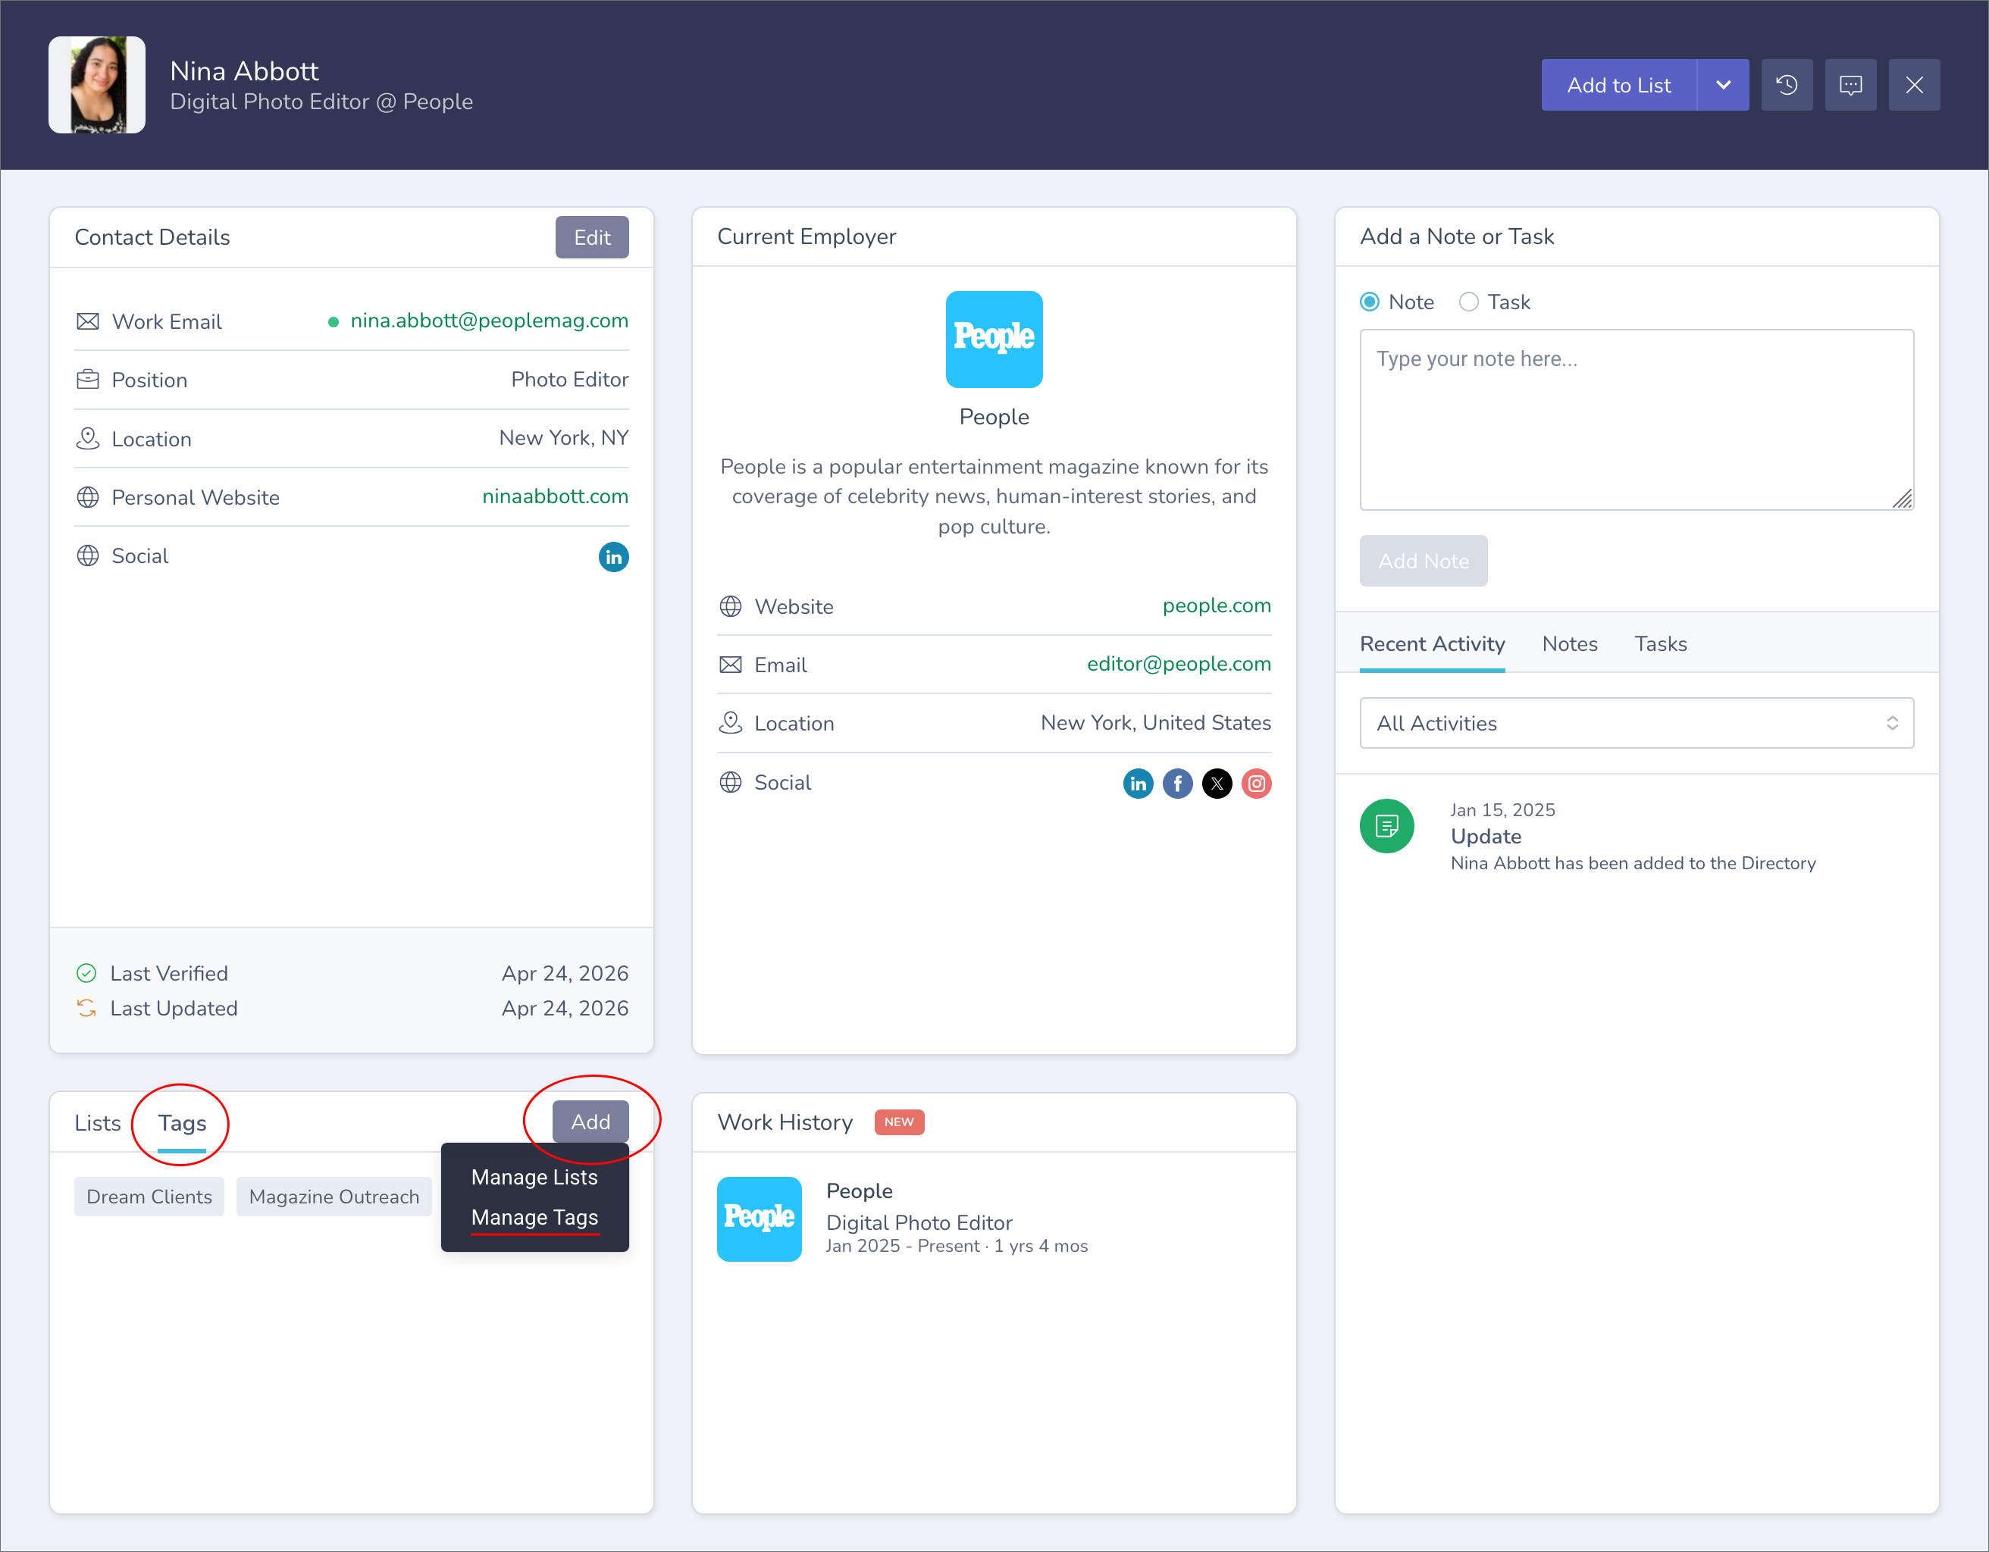
Task: Click the People logo in Work History
Action: (x=760, y=1219)
